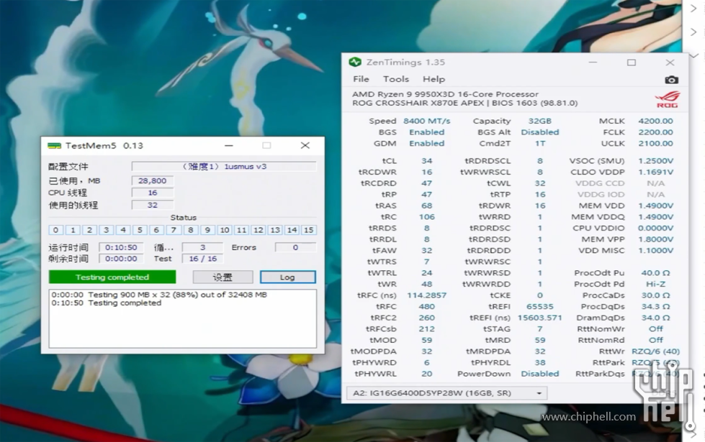Viewport: 705px width, 442px height.
Task: Maximize the ZenTimings window
Action: click(632, 63)
